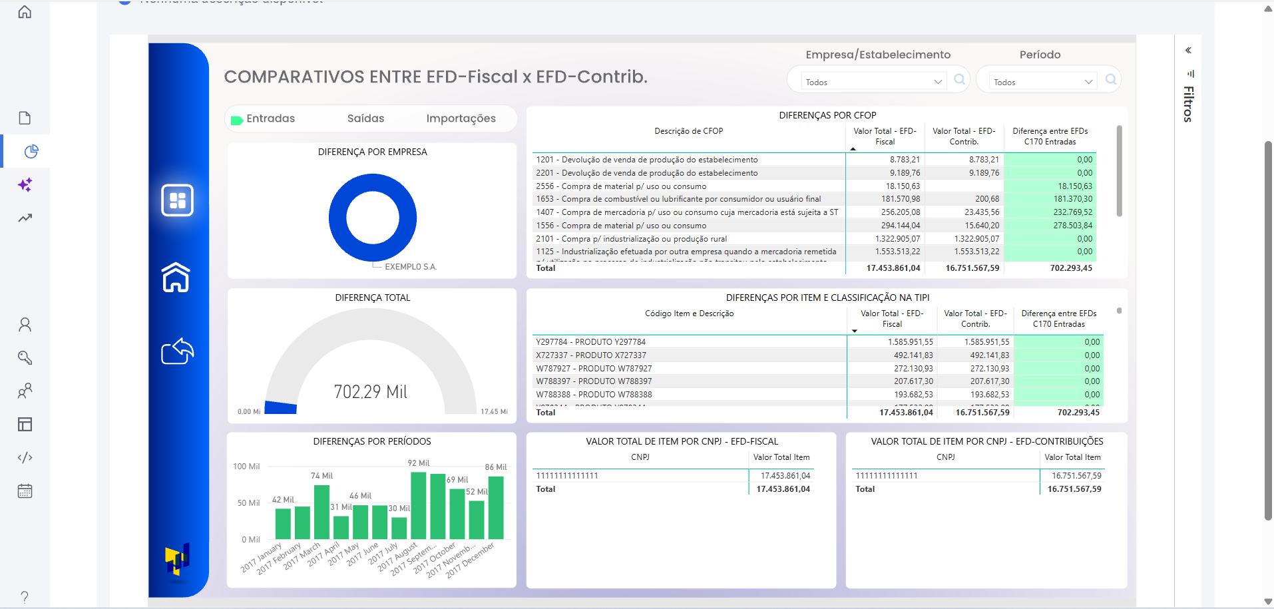This screenshot has width=1274, height=609.
Task: Open the Empresa/Estabelecimento dropdown
Action: coord(873,82)
